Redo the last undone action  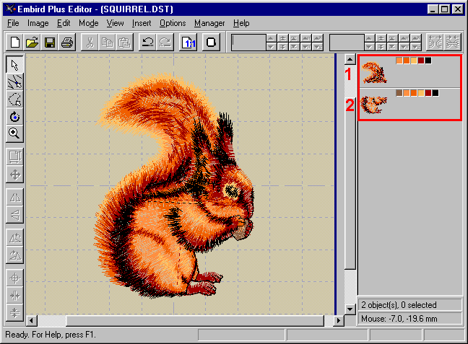(165, 43)
